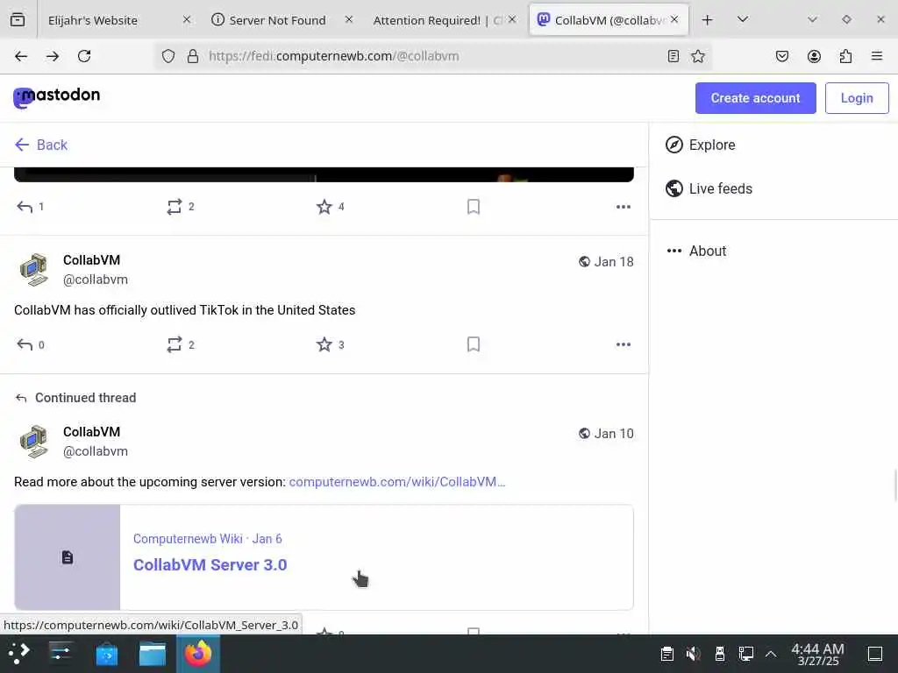The image size is (898, 673).
Task: Open System Settings from the taskbar
Action: pos(61,654)
